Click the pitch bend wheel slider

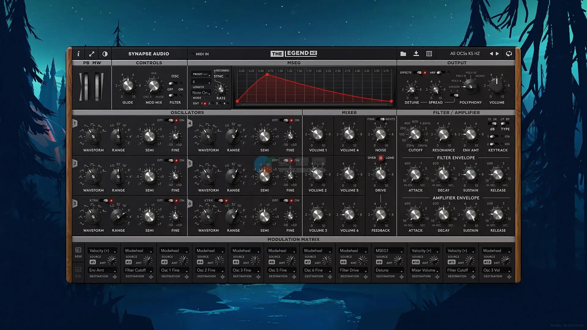[86, 87]
